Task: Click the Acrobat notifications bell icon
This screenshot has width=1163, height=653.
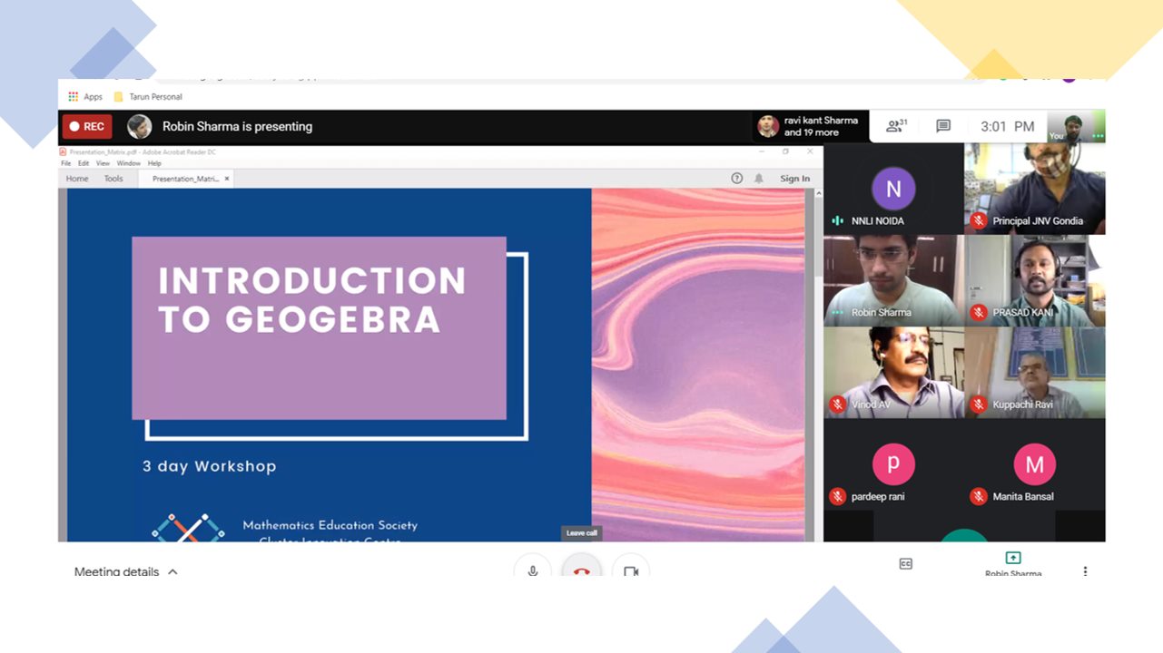Action: point(759,179)
